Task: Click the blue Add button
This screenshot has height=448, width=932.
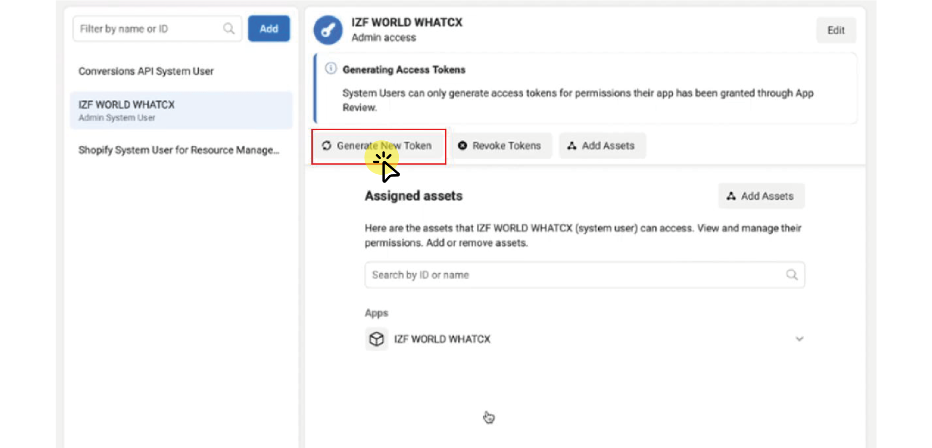Action: pos(269,29)
